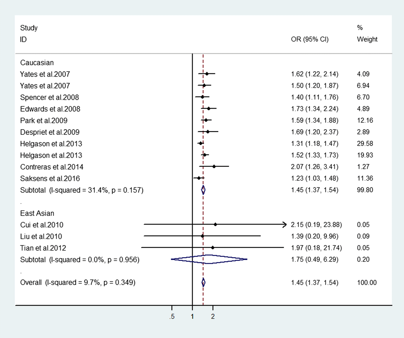Click the East Asian subtotal weight 0.20
This screenshot has height=338, width=404.
tap(363, 259)
